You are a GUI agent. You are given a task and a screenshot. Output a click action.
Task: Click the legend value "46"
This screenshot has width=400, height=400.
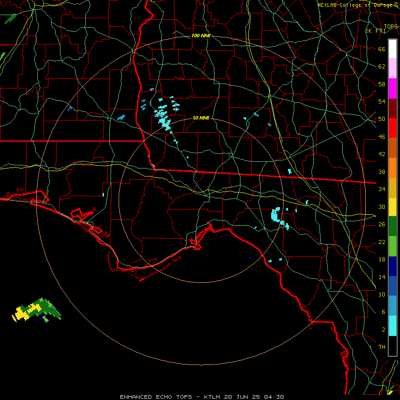(x=382, y=137)
